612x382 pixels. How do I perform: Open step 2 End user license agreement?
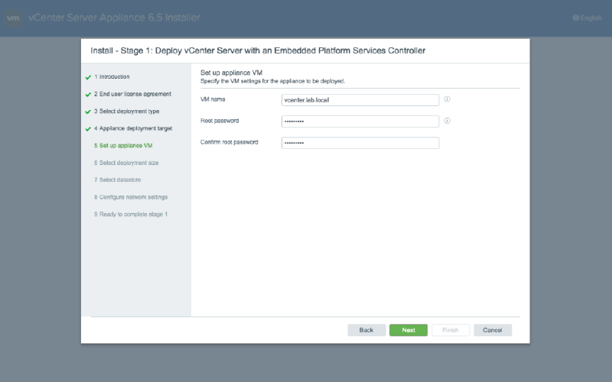point(135,94)
